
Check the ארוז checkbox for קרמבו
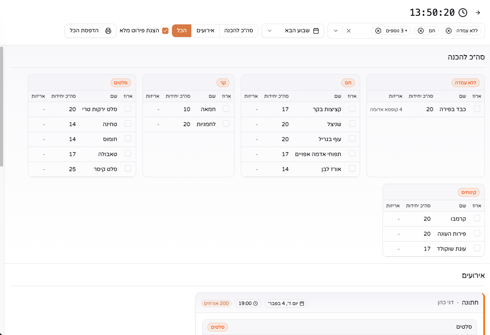coord(477,218)
